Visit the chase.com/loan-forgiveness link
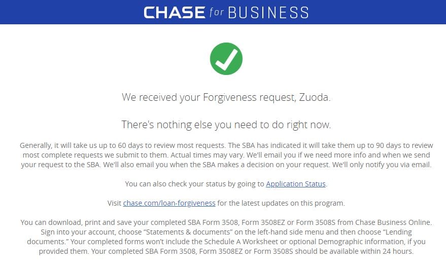The width and height of the screenshot is (446, 270). [169, 203]
